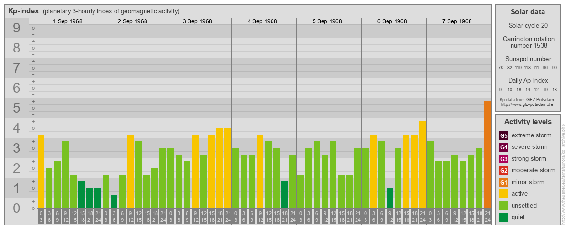Screen dimensions: 565x229
Task: Select the orange G1 minor storm swatch
Action: (503, 182)
